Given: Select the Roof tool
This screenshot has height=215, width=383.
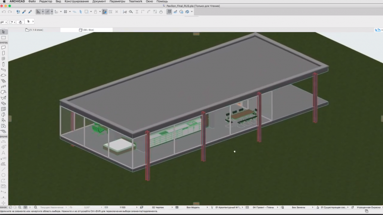Looking at the screenshot, I should coord(3,92).
